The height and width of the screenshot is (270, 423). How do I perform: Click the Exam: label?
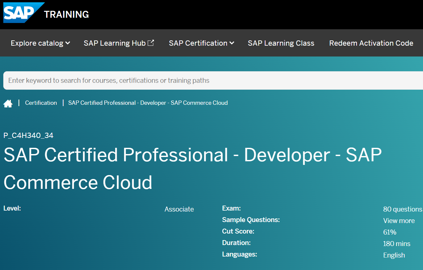coord(231,208)
